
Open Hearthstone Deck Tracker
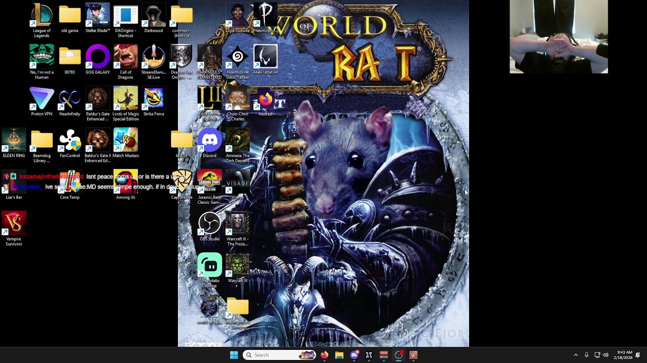click(x=238, y=63)
